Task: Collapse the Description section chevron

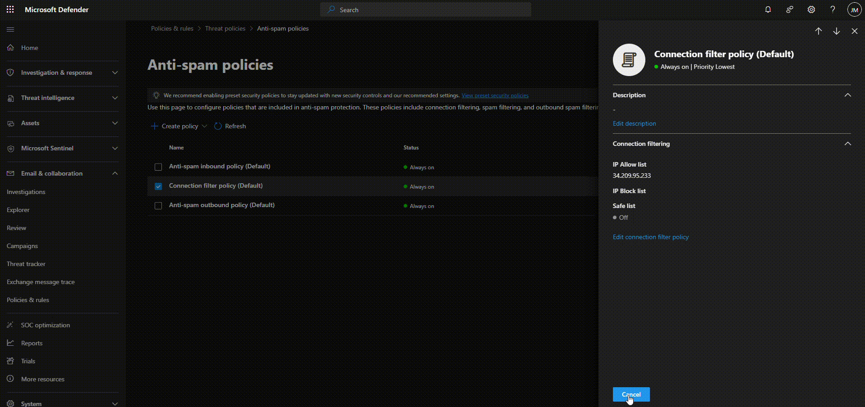Action: pyautogui.click(x=848, y=95)
